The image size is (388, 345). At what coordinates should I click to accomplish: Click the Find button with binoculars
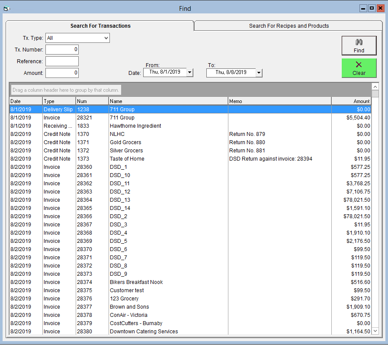(x=359, y=45)
